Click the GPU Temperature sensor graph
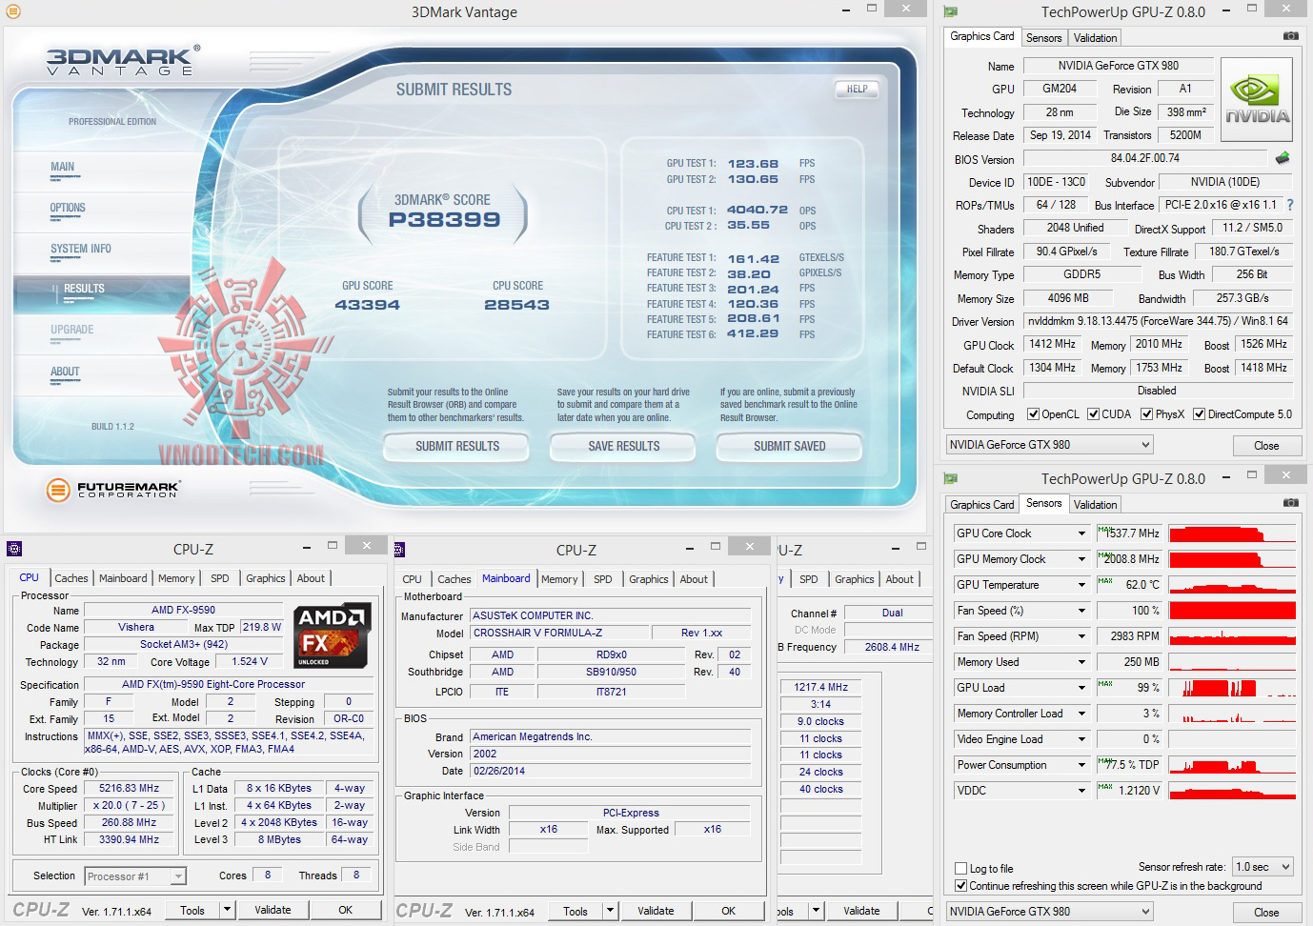Viewport: 1313px width, 926px height. tap(1232, 585)
